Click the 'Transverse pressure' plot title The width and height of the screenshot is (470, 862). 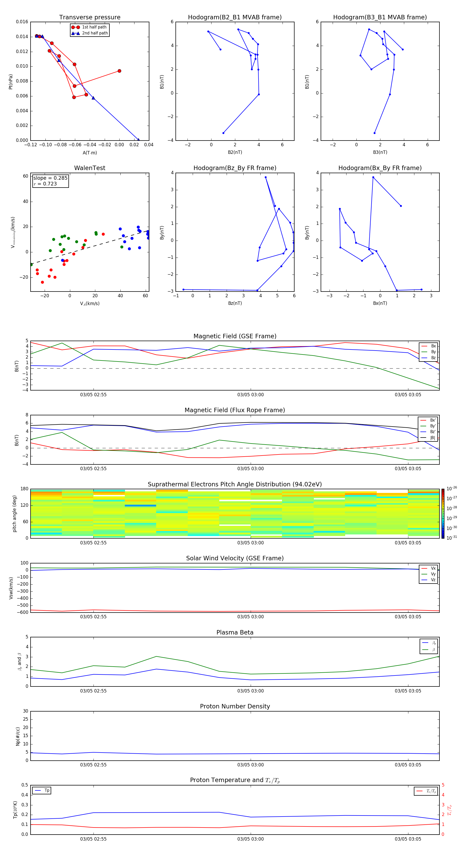pos(90,18)
